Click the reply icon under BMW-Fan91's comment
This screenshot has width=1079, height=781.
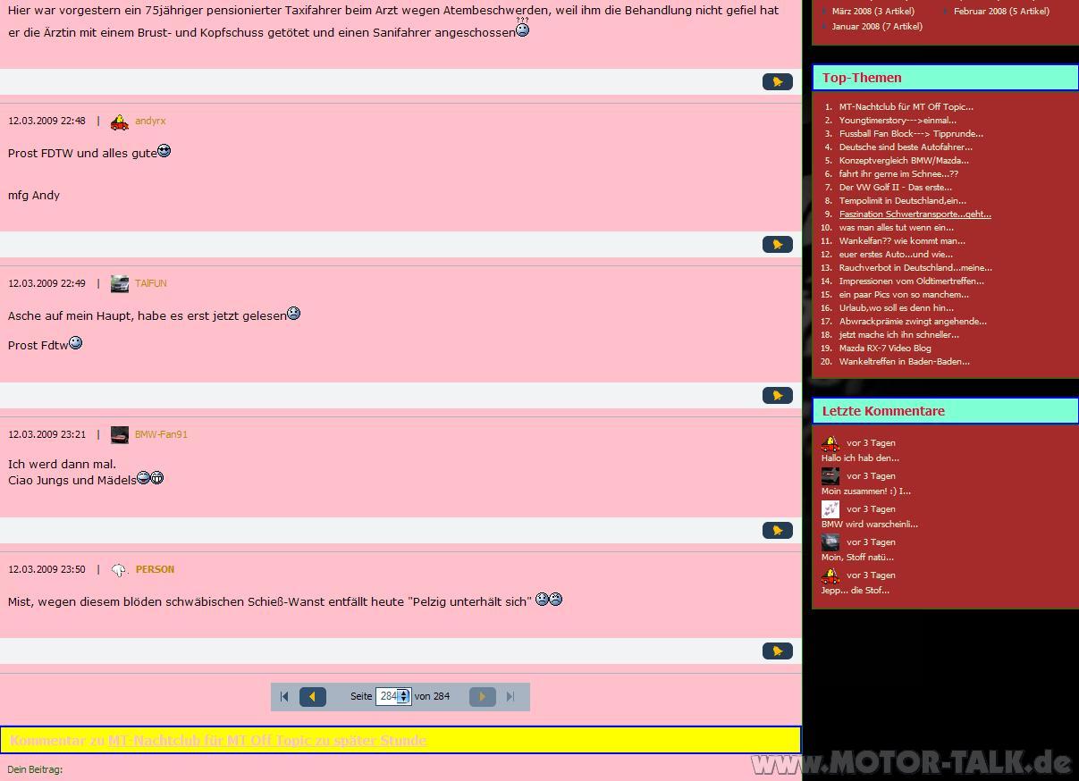coord(778,530)
